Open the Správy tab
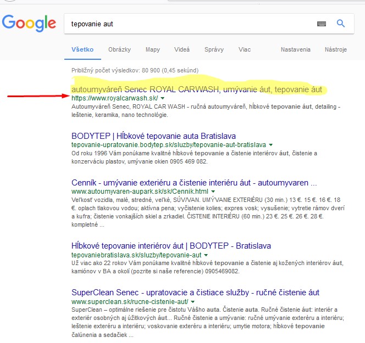Image resolution: width=365 pixels, height=343 pixels. point(214,49)
